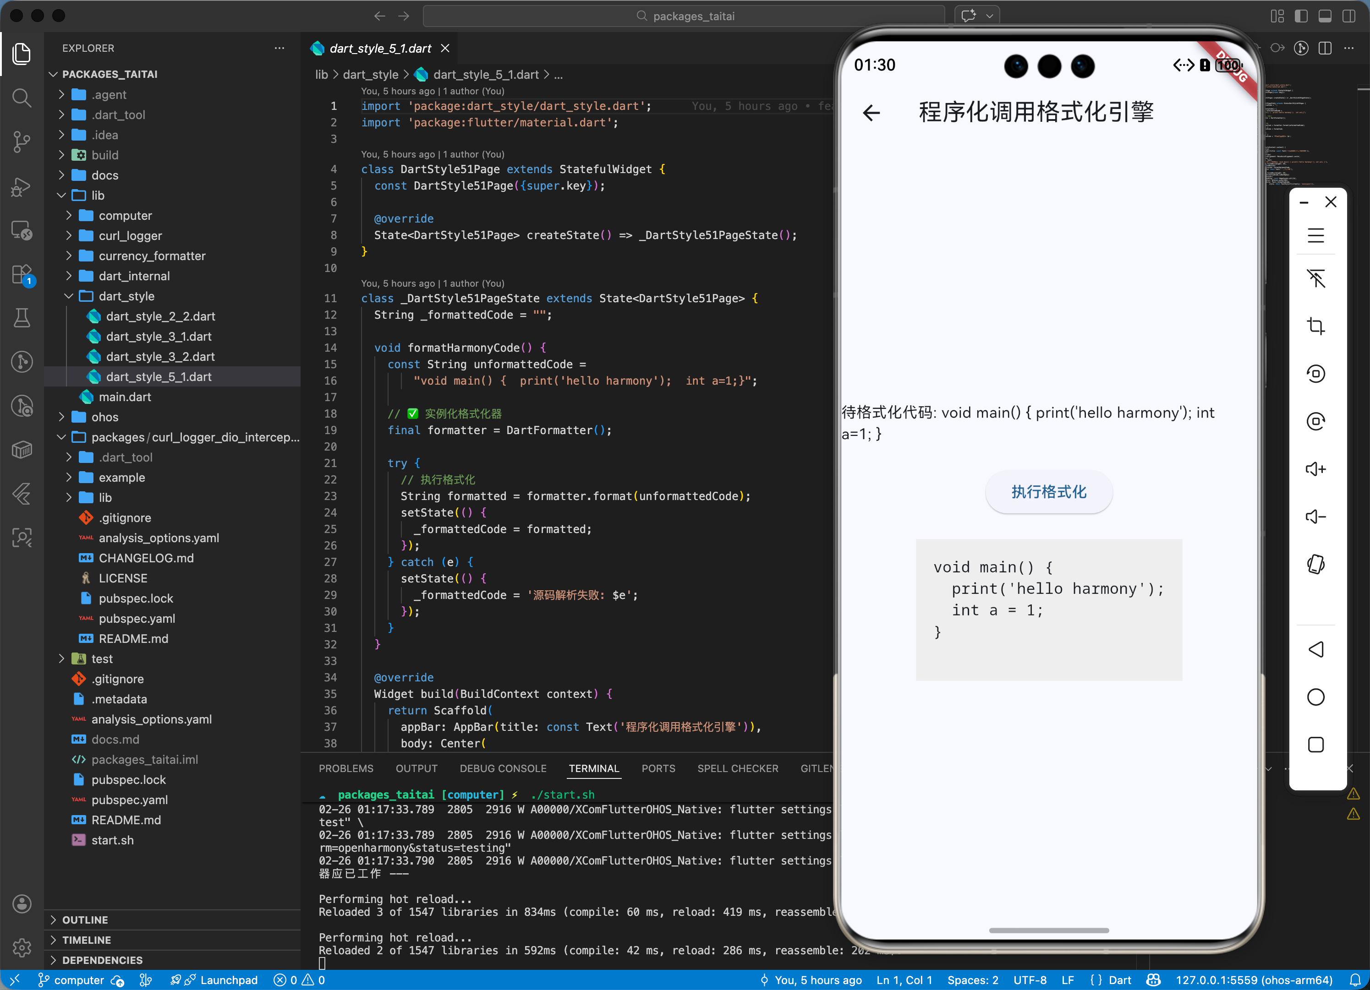Switch to the PROBLEMS tab

click(x=345, y=768)
